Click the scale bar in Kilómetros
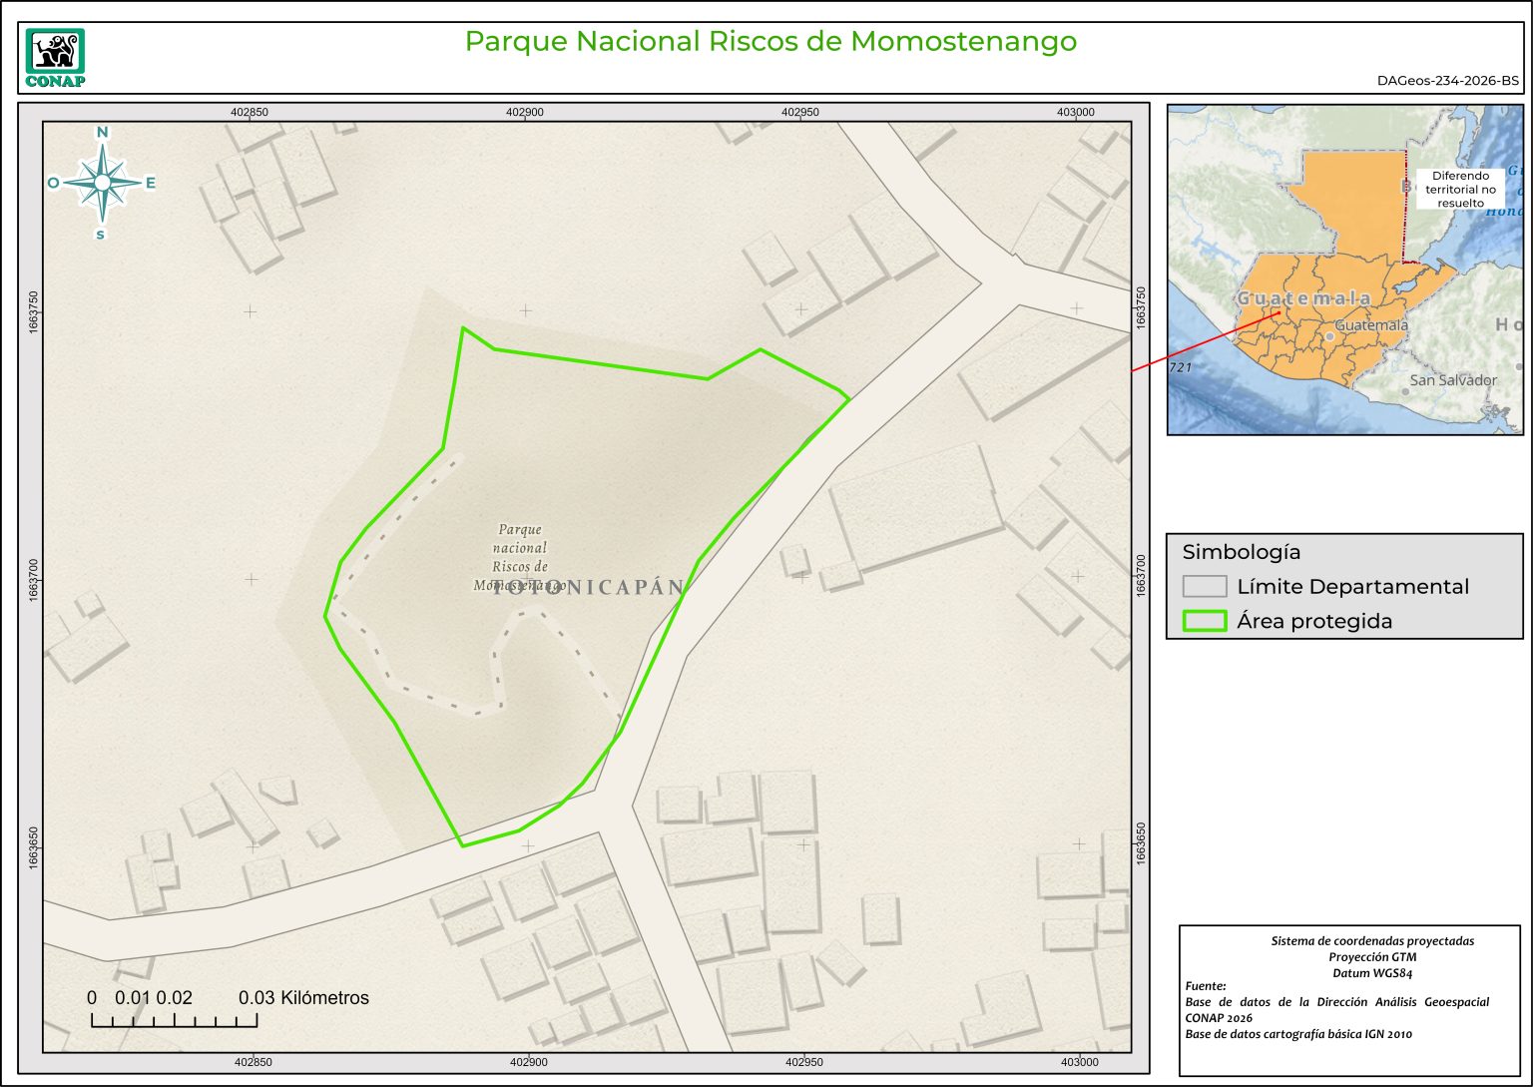This screenshot has height=1087, width=1533. [x=175, y=1019]
